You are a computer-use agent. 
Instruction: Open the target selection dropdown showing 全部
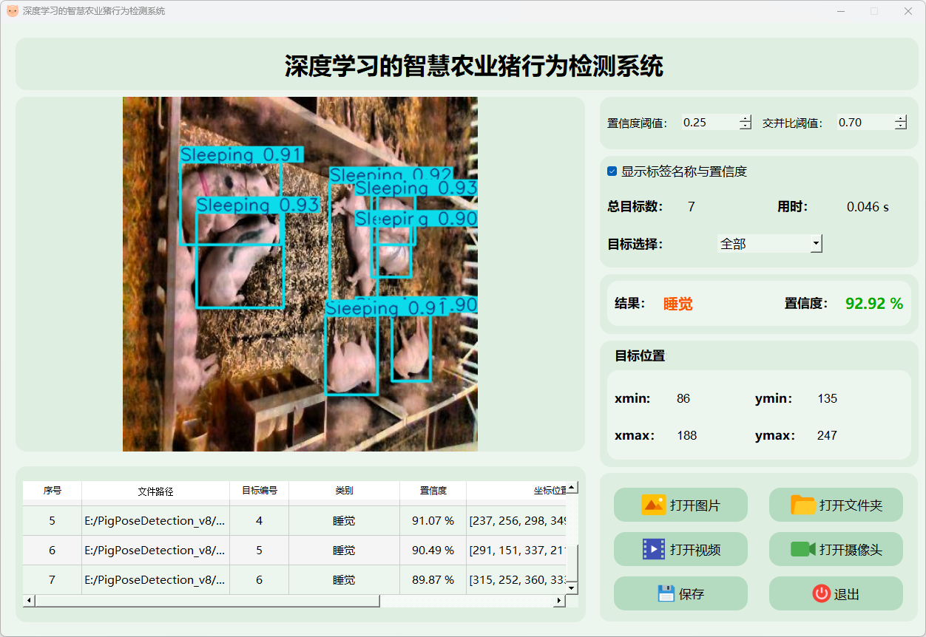[769, 243]
